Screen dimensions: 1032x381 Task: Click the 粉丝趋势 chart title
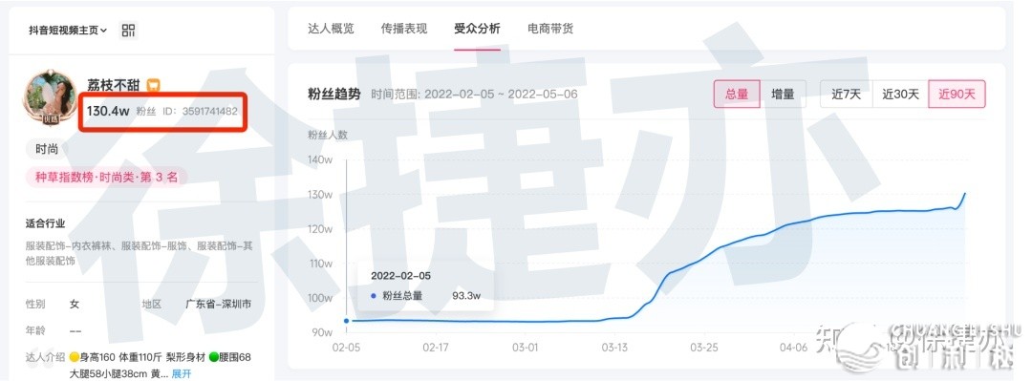tap(334, 95)
